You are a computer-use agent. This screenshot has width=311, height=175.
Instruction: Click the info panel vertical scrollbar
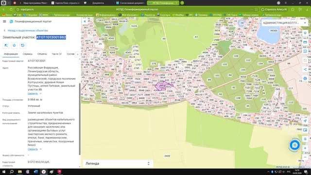pyautogui.click(x=80, y=119)
